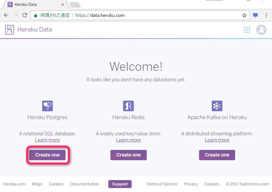Bookmark page with the star icon
The height and width of the screenshot is (192, 272).
(244, 15)
